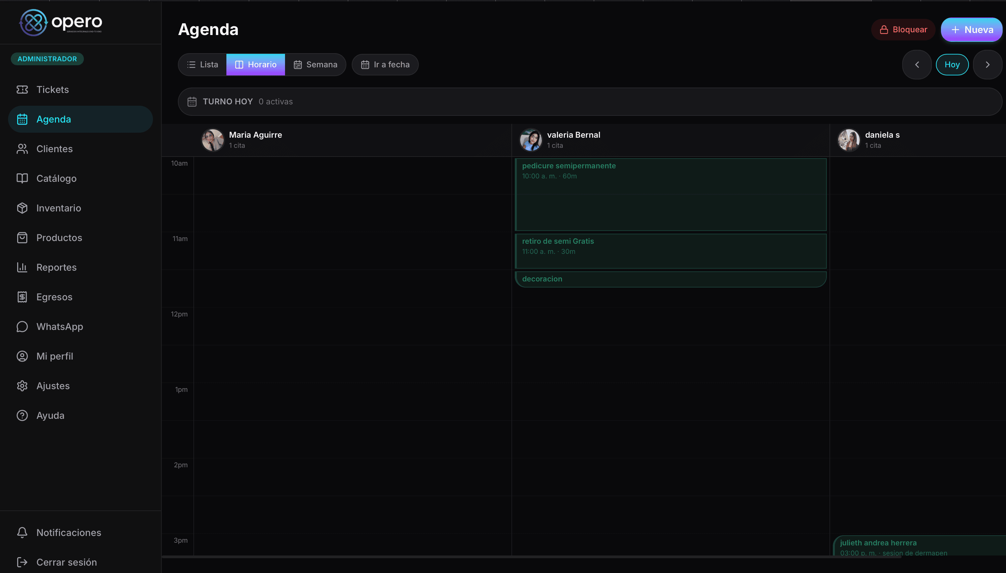Open Notificaciones bell icon
Screen dimensions: 1006x573
click(22, 533)
